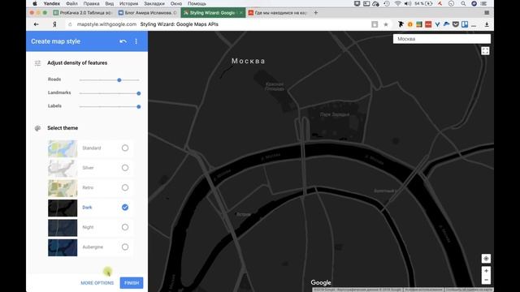Click the palette icon beside Select theme
This screenshot has height=292, width=520.
[37, 128]
